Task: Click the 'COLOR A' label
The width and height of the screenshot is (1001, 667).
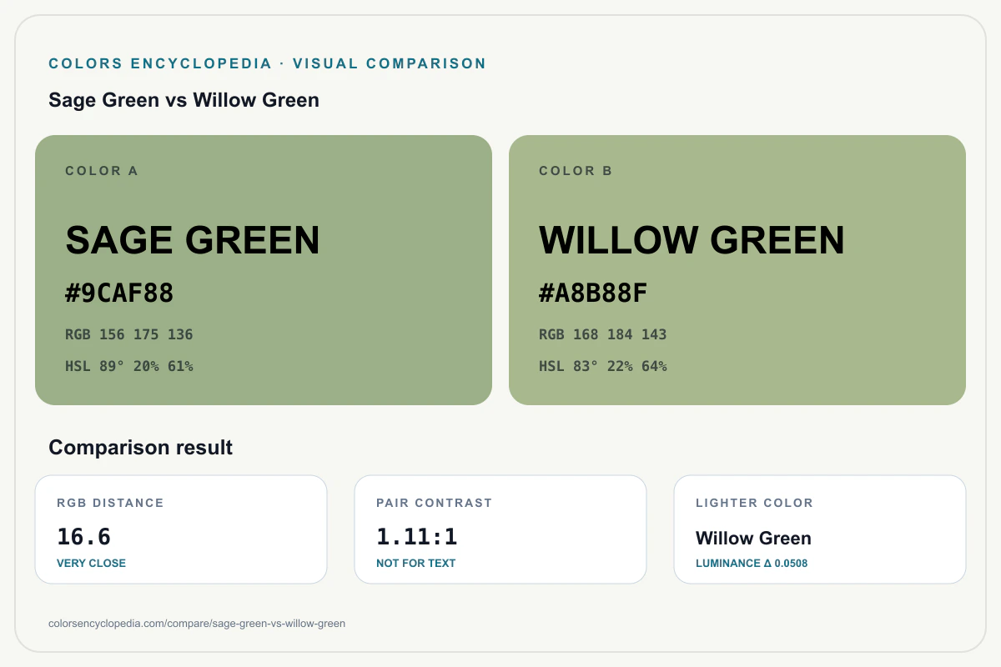Action: pos(102,171)
